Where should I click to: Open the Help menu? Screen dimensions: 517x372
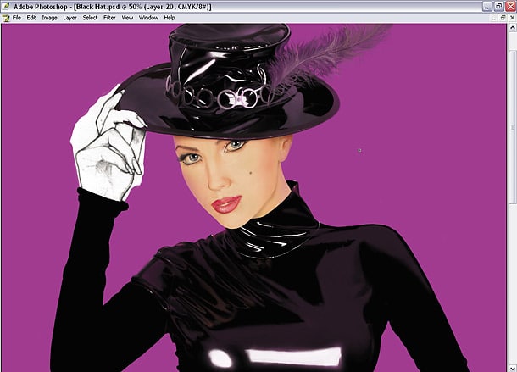point(170,18)
